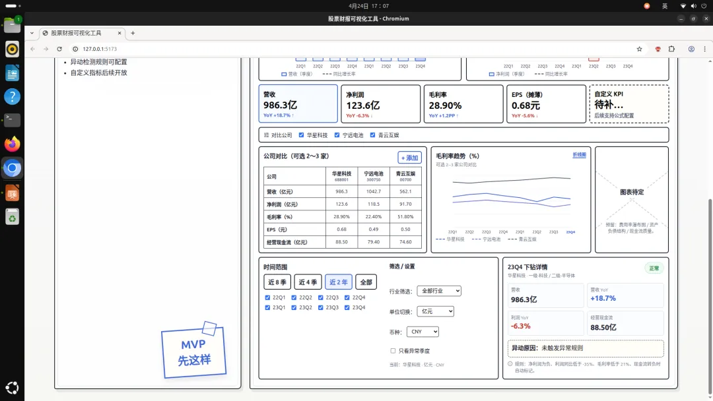
Task: Click 宁远电池 revenue cell 1042.7
Action: (x=373, y=192)
